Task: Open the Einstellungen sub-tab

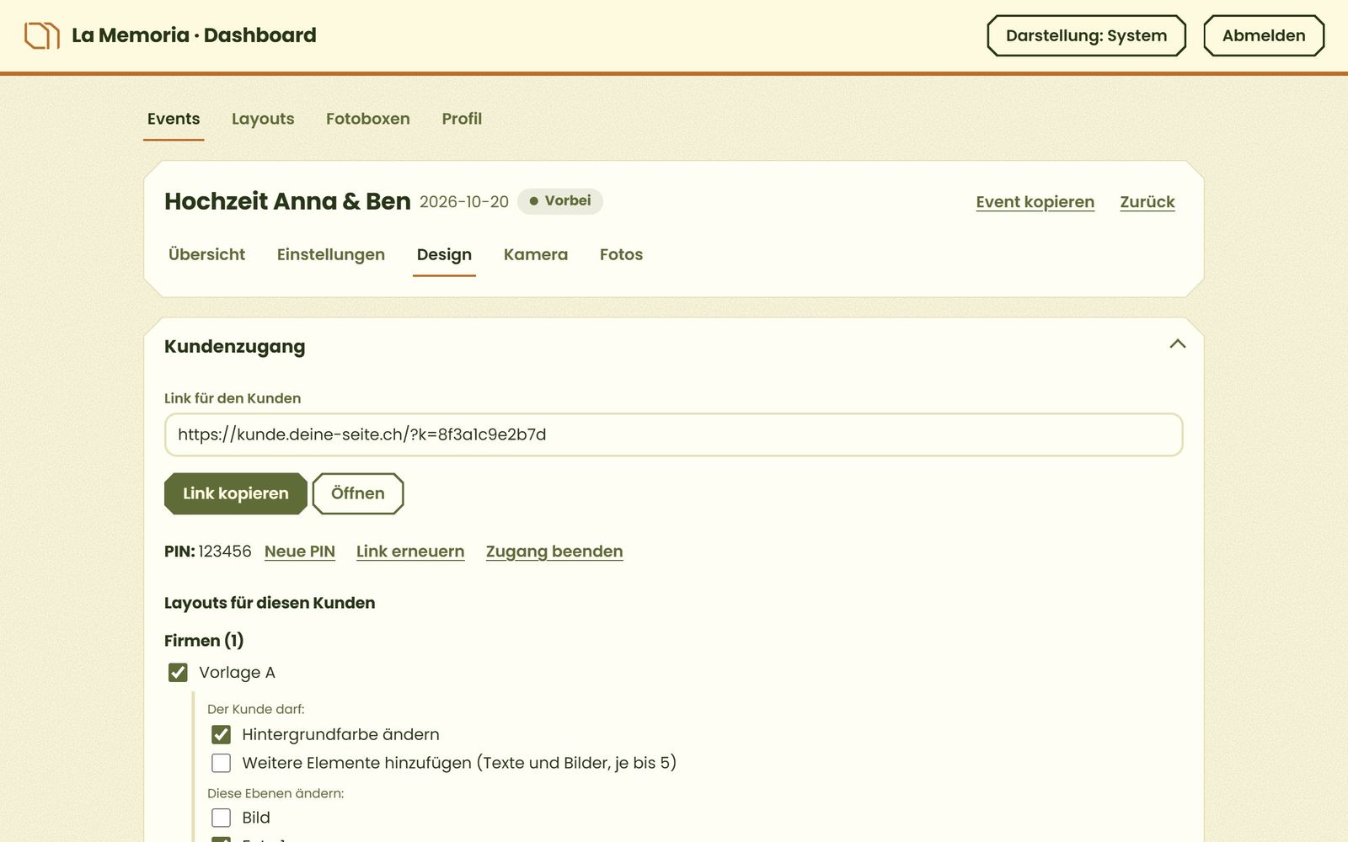Action: [x=331, y=254]
